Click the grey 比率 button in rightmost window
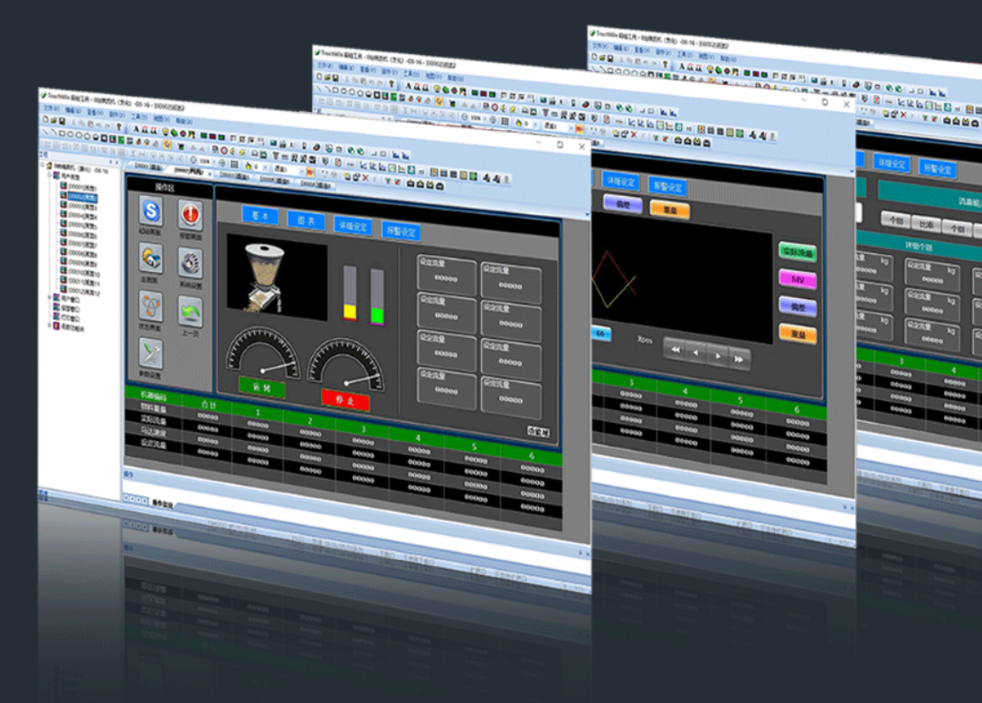The width and height of the screenshot is (982, 703). 926,224
